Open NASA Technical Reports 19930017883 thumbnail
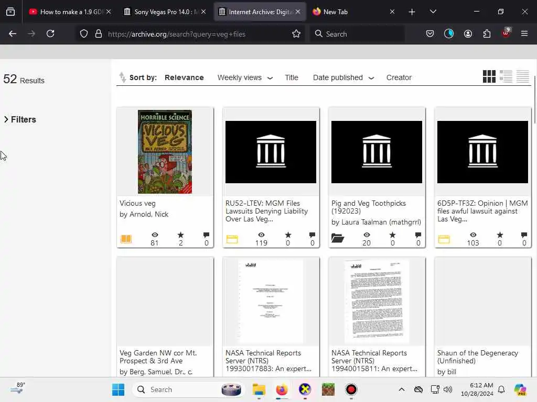The width and height of the screenshot is (537, 402). click(x=271, y=301)
